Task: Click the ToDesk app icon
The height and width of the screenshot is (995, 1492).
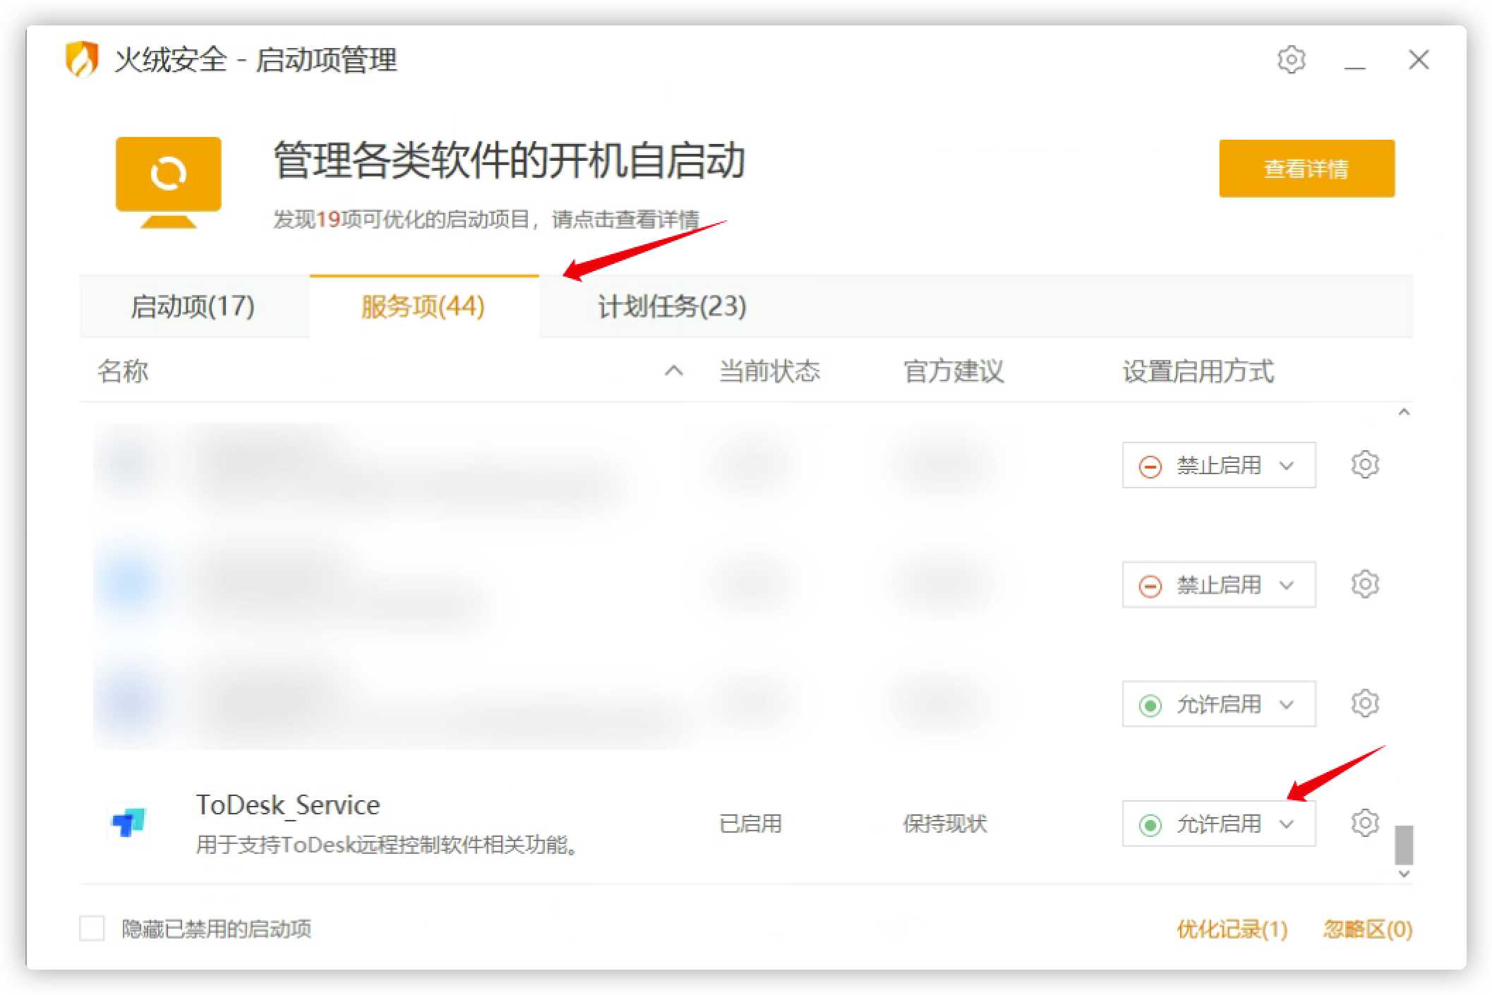Action: click(128, 823)
